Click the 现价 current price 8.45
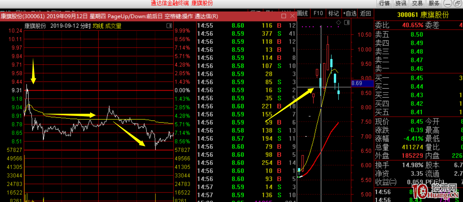The width and height of the screenshot is (463, 202). (x=417, y=122)
